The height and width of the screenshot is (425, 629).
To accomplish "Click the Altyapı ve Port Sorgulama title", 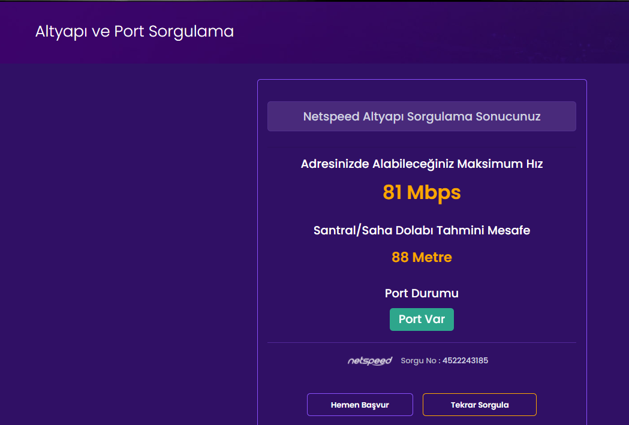I will (x=134, y=32).
